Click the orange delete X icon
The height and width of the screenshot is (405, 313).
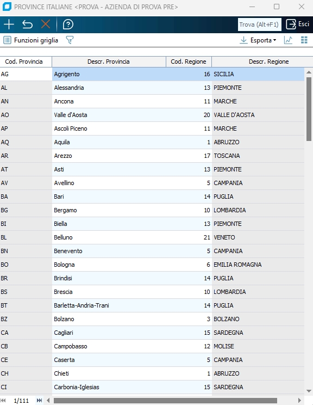coord(46,24)
